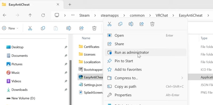
Task: Click the pin icon next to Videos
Action: 66,81
